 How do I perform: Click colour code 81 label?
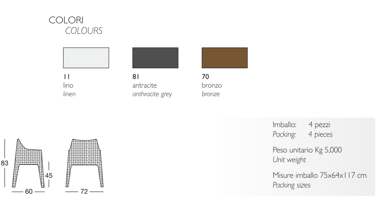click(136, 76)
